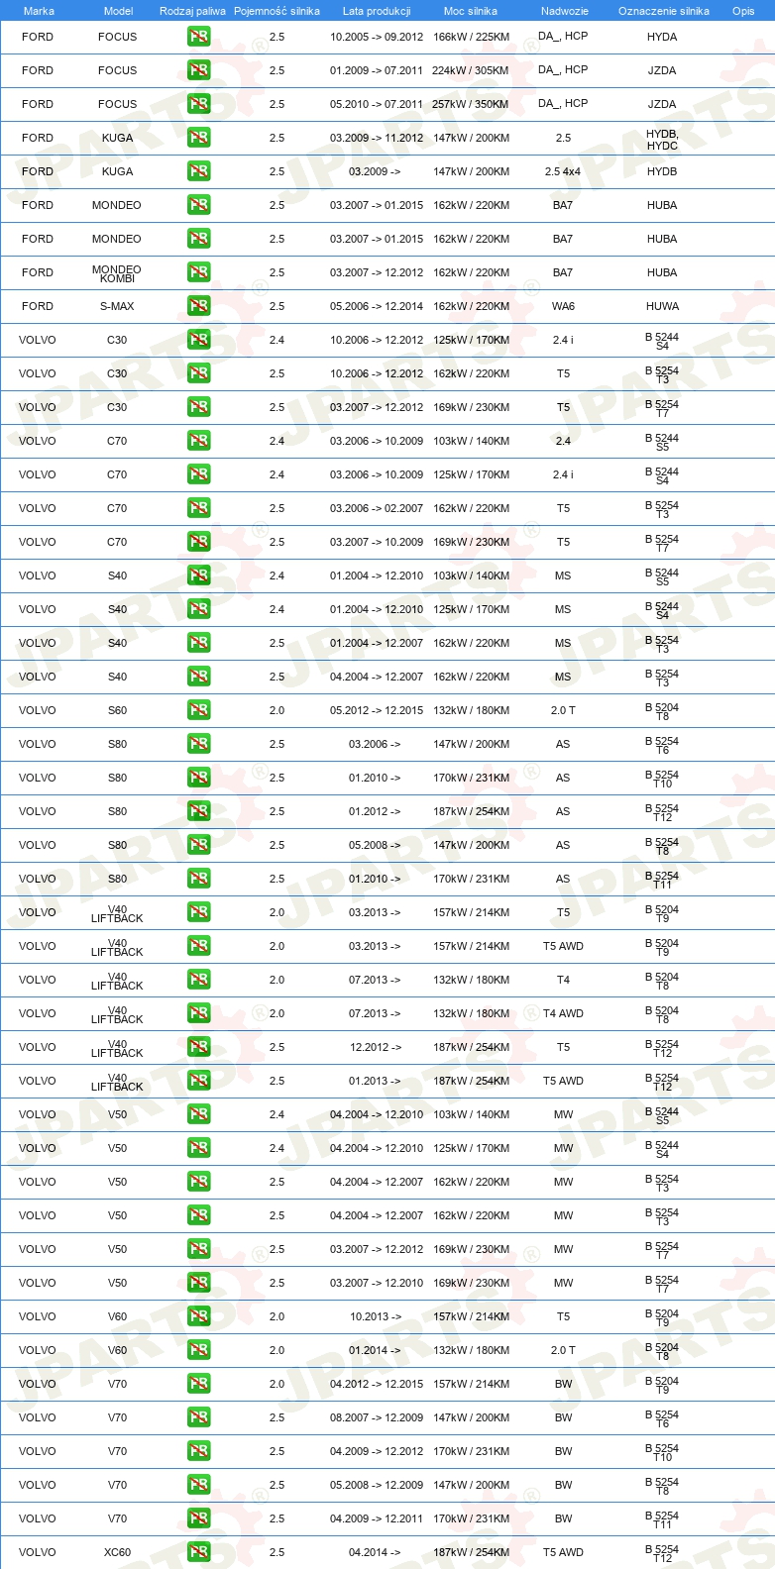
Task: Click fuel icon in Volvo V50 170KM row
Action: coord(198,1148)
